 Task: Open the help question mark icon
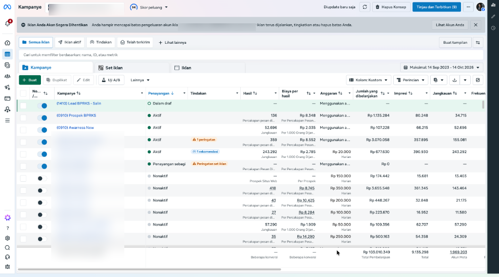(7, 228)
